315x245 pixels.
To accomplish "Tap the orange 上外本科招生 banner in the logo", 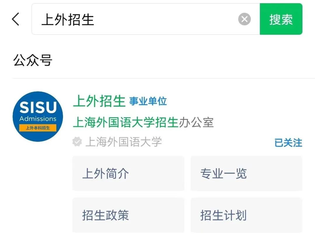I will pos(38,128).
